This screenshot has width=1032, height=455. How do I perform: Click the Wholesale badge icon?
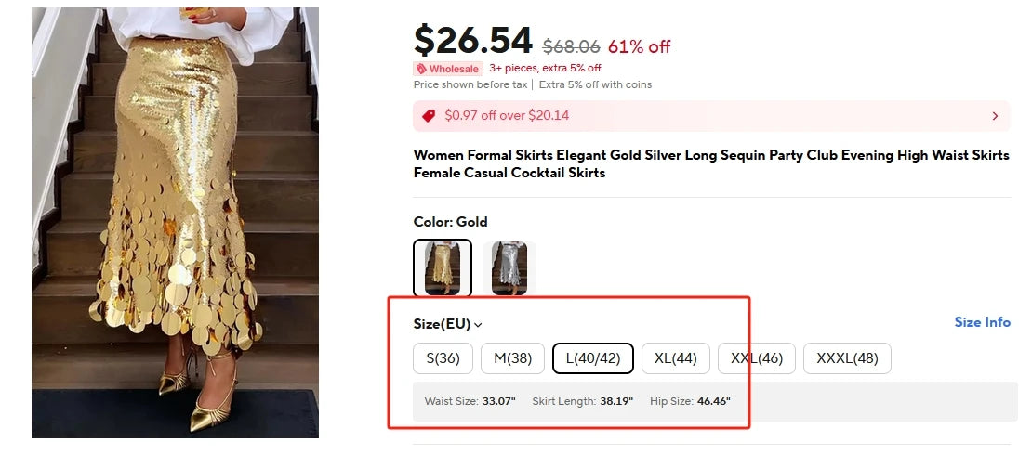pyautogui.click(x=421, y=69)
